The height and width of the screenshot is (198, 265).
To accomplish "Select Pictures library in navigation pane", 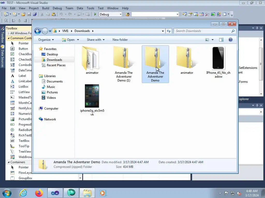I will click(52, 92).
